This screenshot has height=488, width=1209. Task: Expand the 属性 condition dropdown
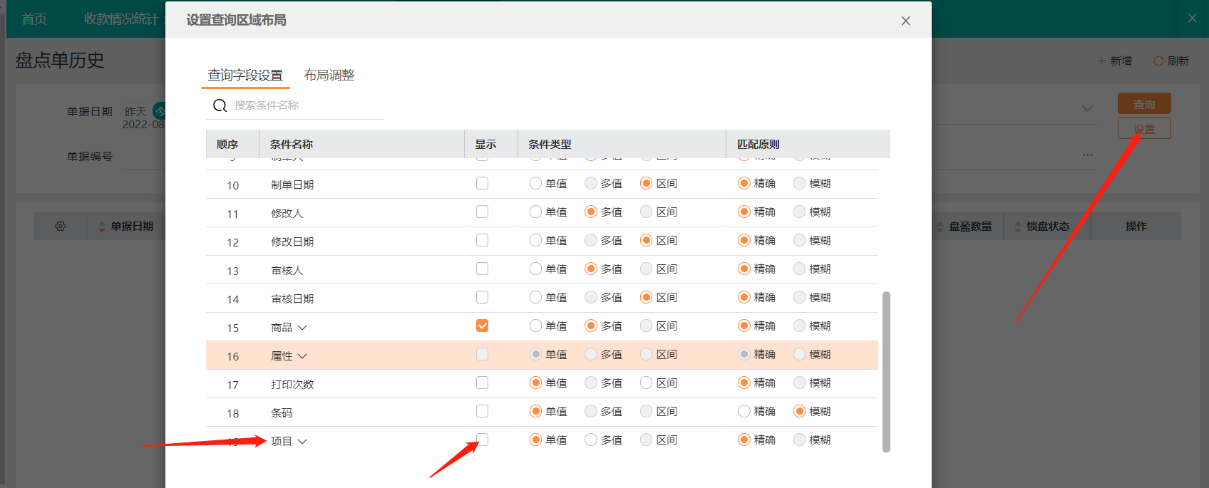[x=302, y=356]
